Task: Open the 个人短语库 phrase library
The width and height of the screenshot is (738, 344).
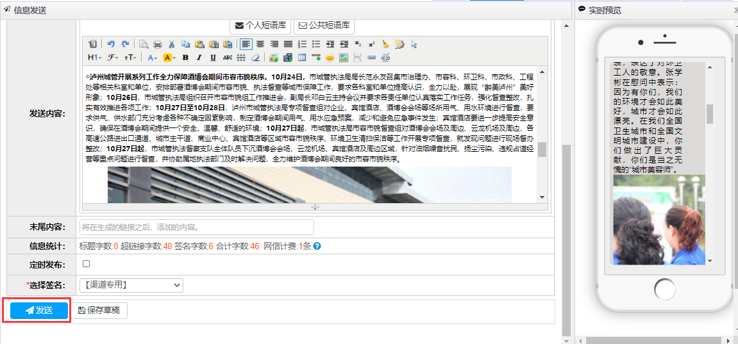Action: pos(260,26)
